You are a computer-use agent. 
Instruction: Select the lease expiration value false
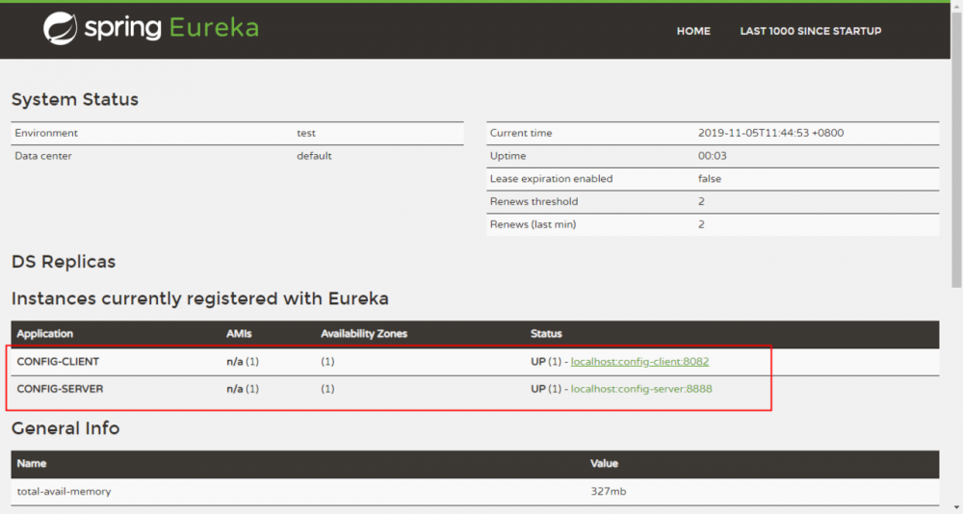click(x=710, y=179)
